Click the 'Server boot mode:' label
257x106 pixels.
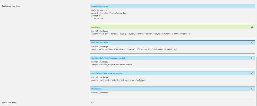(x=9, y=103)
